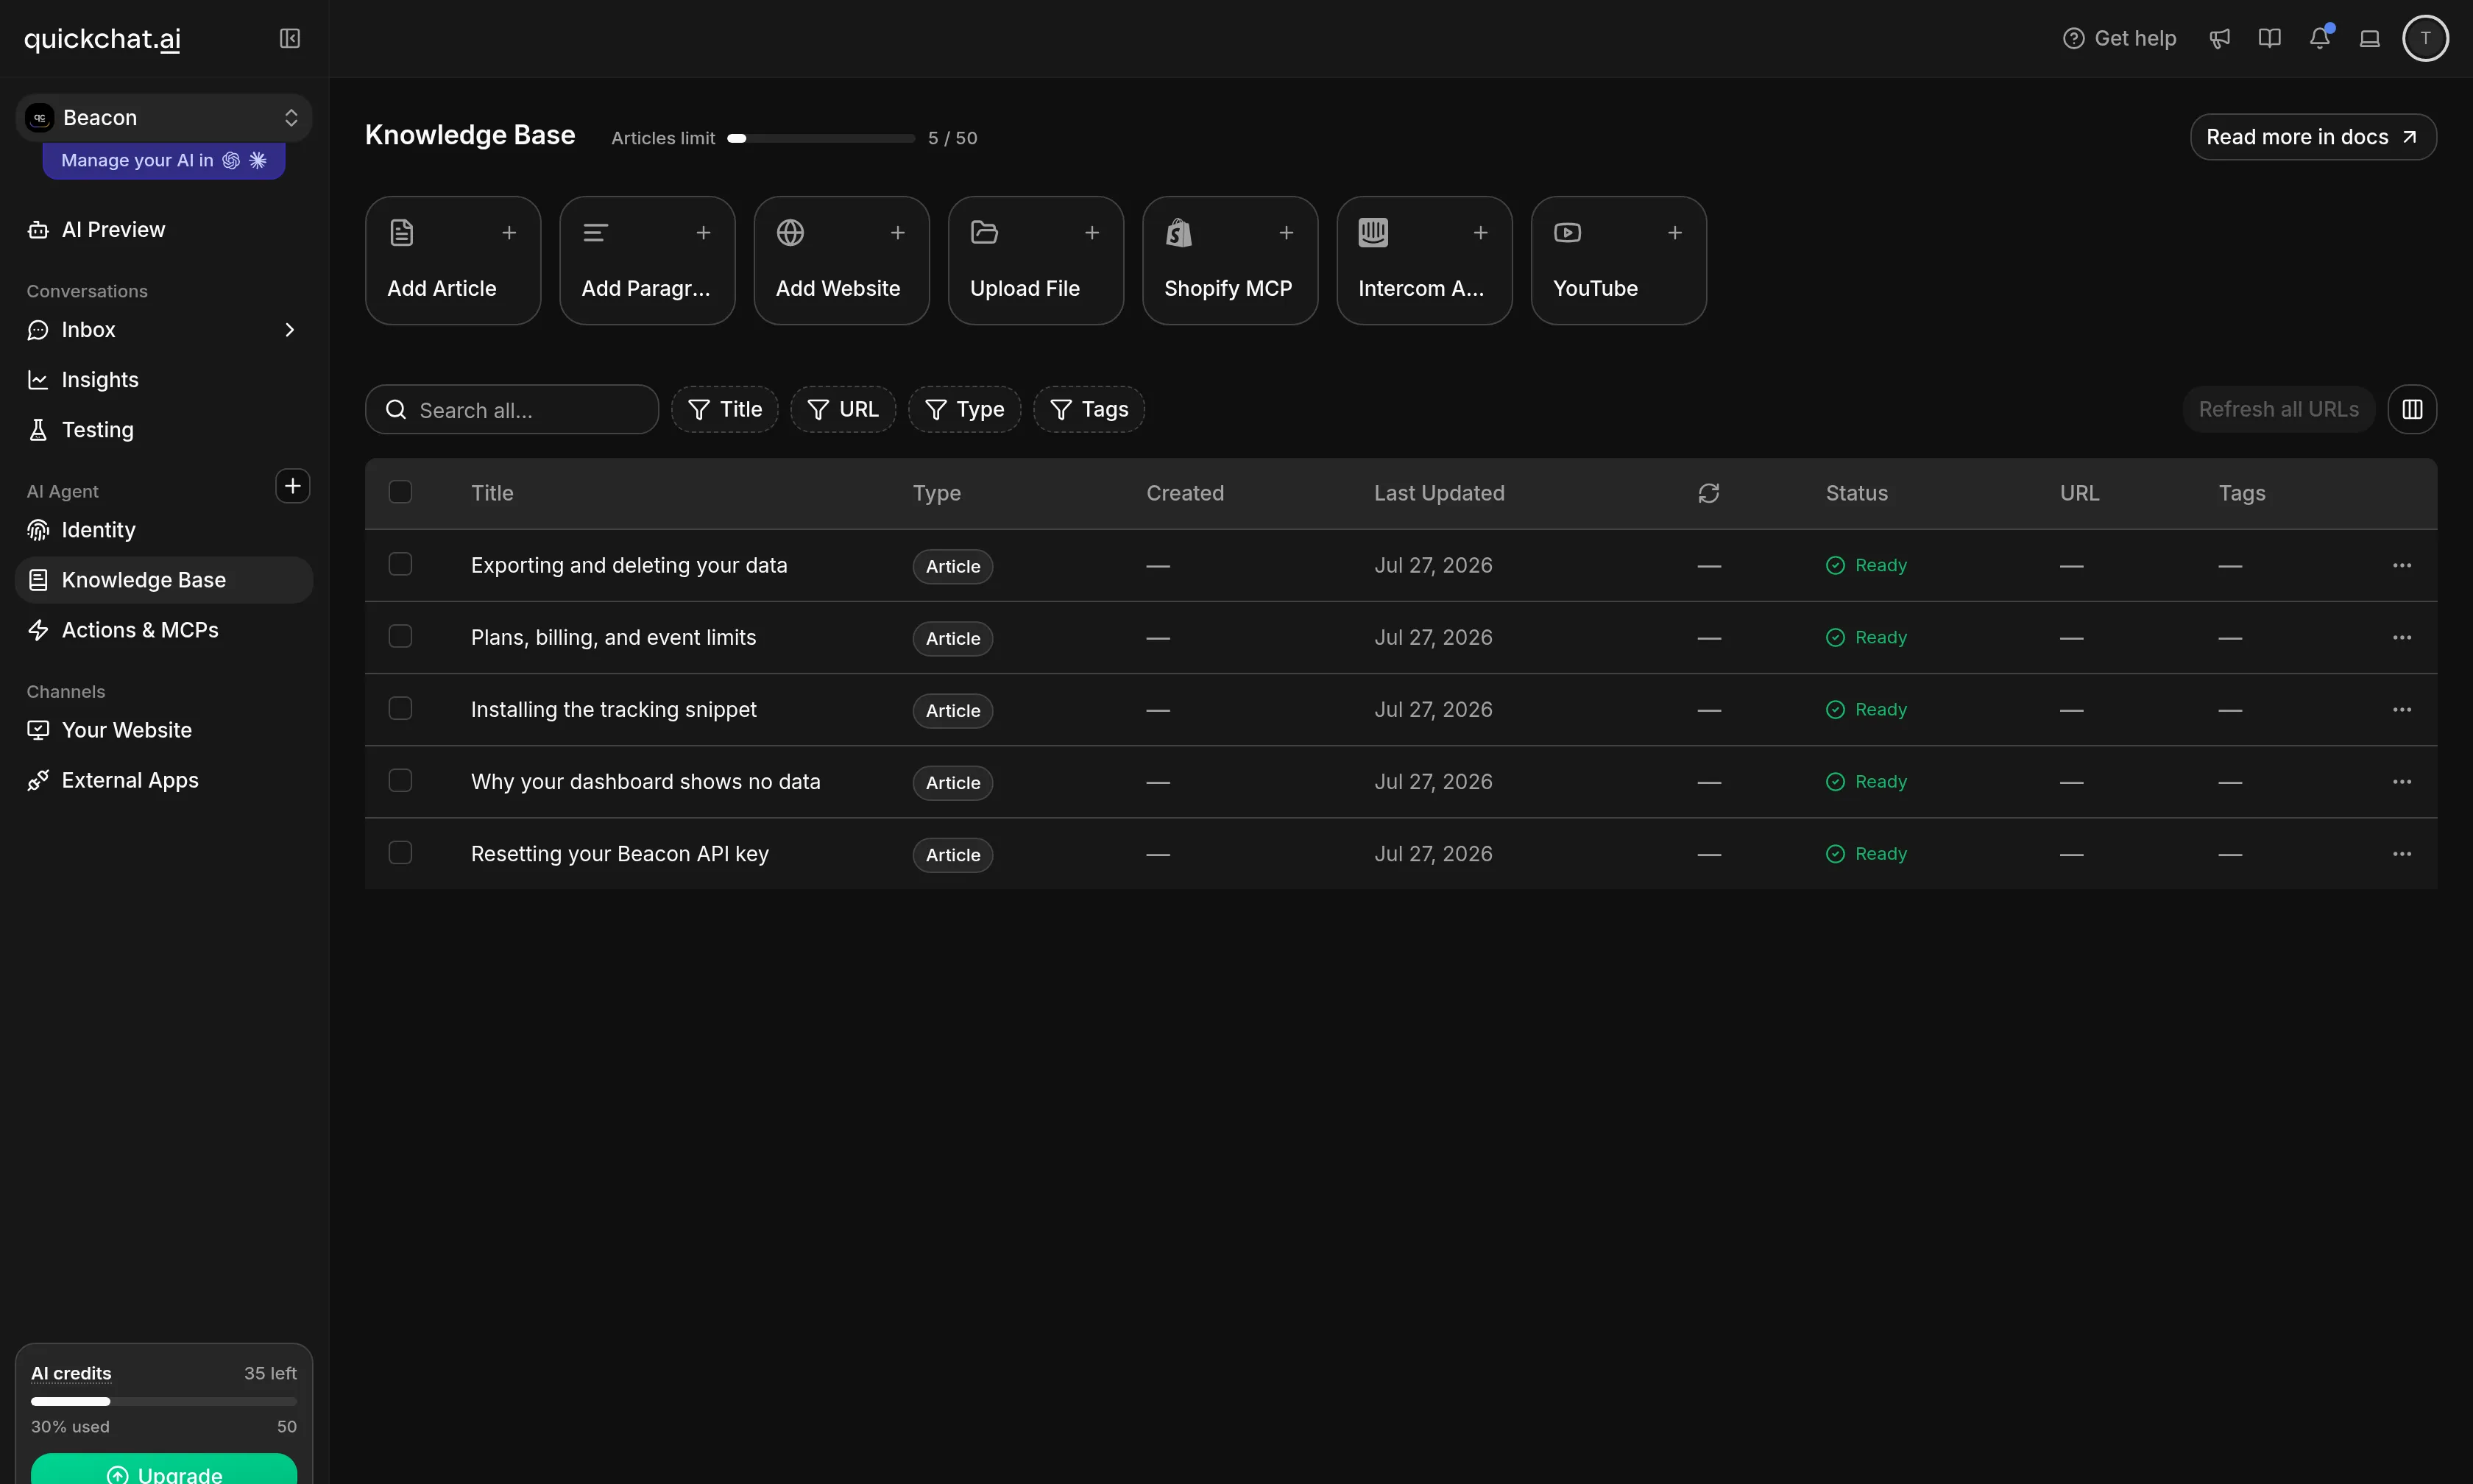
Task: Open row actions for Resetting your Beacon API key
Action: (2402, 853)
